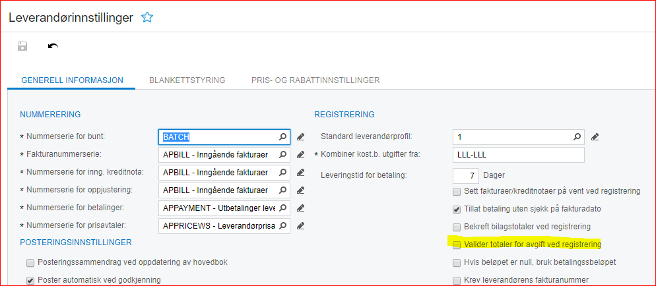Click pencil icon for Nummerserie for prisavtaler
656x286 pixels.
click(301, 226)
